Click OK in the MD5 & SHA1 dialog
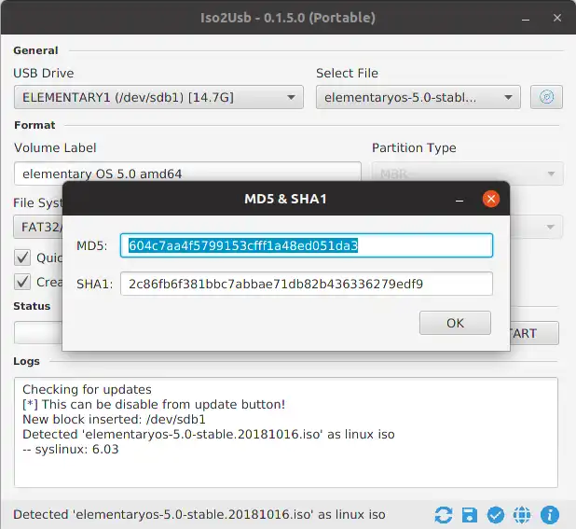Screen dimensions: 576x529 coord(455,323)
